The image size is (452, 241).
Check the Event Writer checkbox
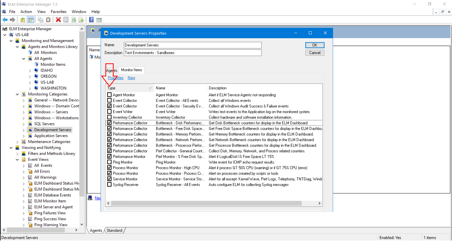click(x=109, y=112)
